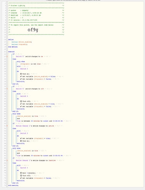Click the boolean Motion_enabled variable declaration
Image resolution: width=145 pixels, height=190 pixels.
point(22,42)
